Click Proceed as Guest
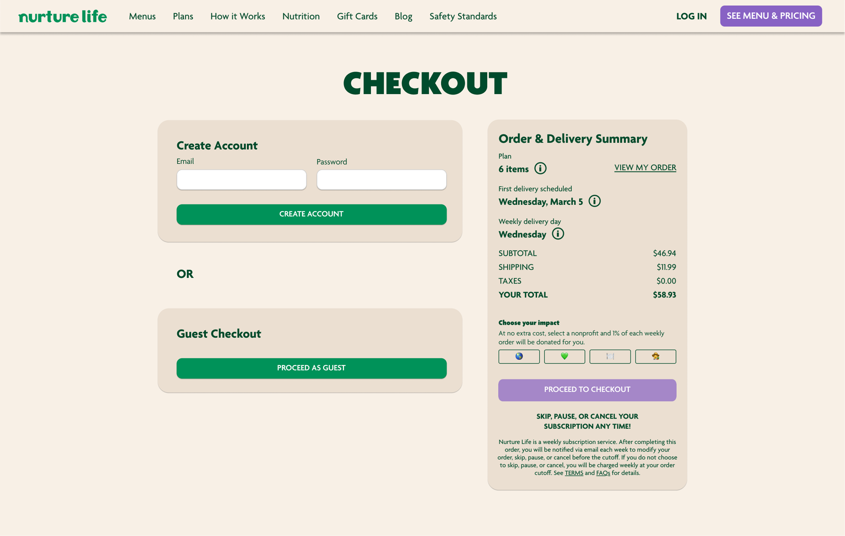This screenshot has width=845, height=536. click(311, 368)
